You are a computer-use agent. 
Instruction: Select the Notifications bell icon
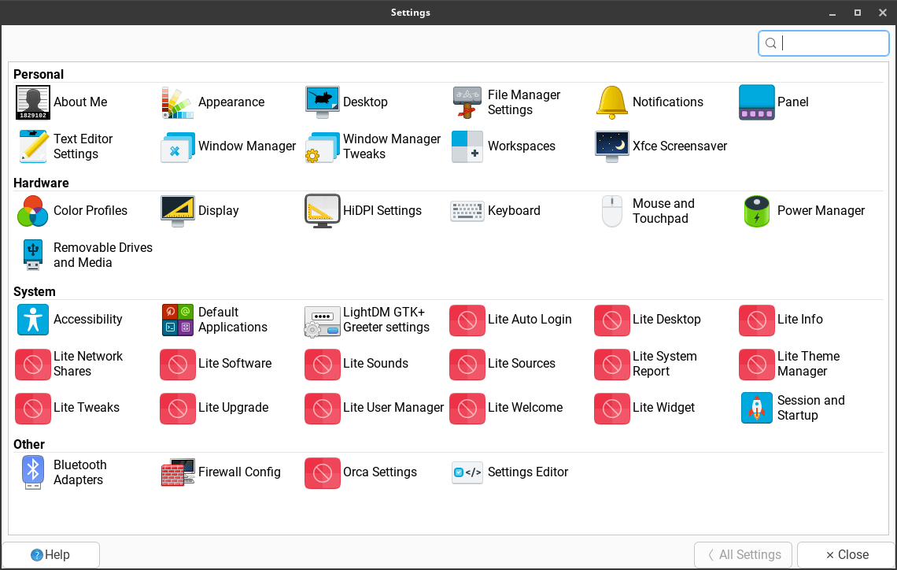(x=611, y=102)
